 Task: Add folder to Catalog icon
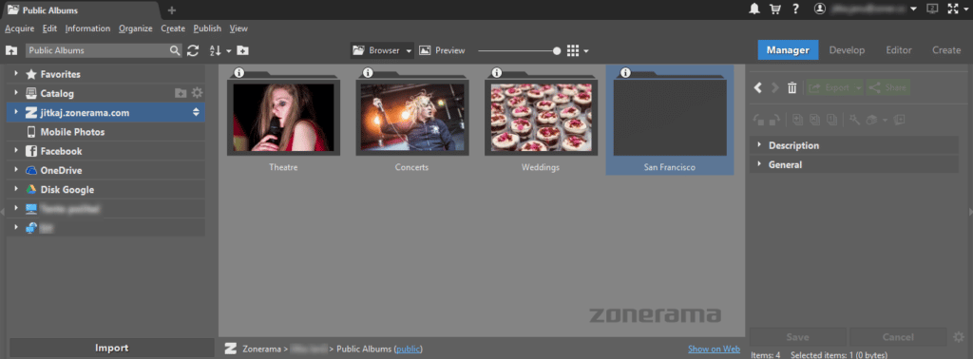(x=181, y=93)
